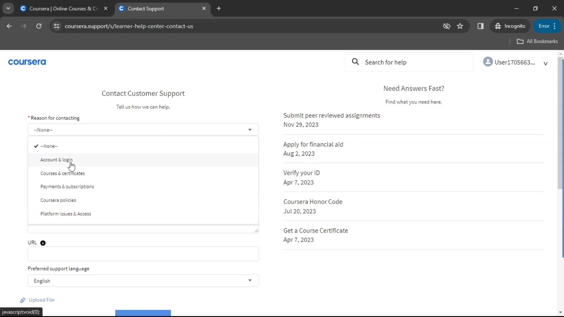Open a new browser tab
564x317 pixels.
(219, 9)
